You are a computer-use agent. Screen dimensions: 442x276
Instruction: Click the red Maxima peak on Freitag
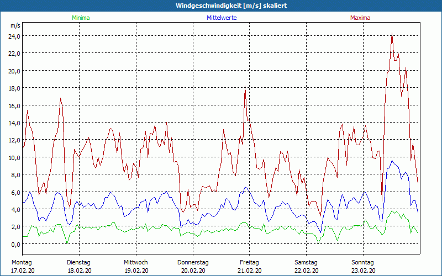tap(245, 86)
